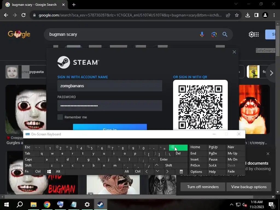Advance the suggestion chips with right arrow

[272, 73]
